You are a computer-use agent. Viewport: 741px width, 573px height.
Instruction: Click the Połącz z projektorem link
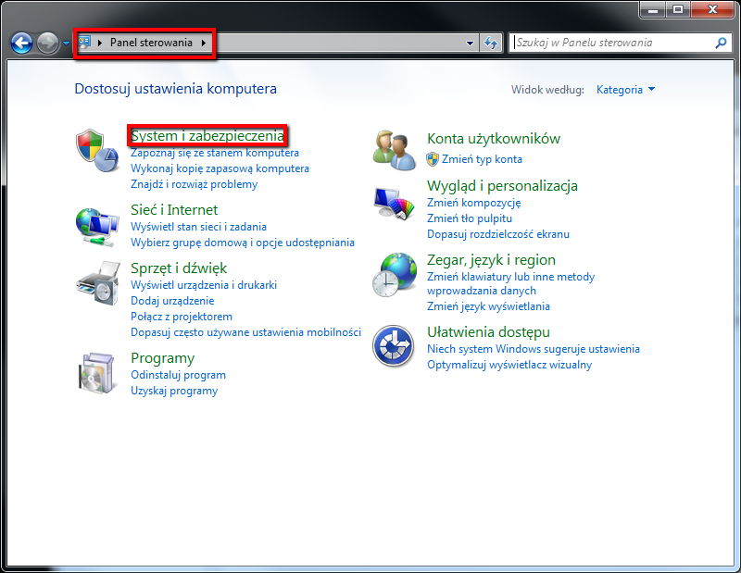[182, 317]
